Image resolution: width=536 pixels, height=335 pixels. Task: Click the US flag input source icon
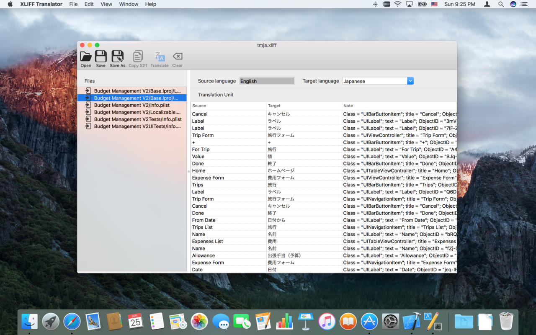434,4
